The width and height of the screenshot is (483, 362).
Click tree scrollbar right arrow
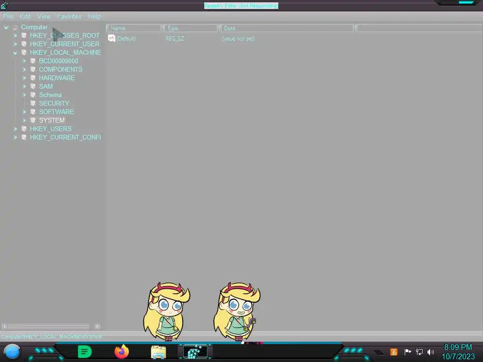(97, 326)
